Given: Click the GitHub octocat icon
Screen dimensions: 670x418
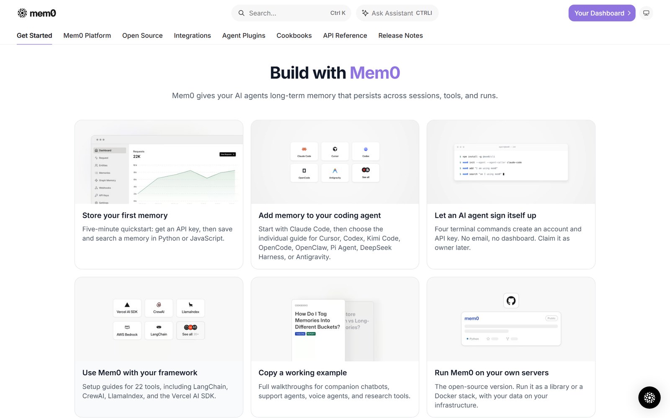Looking at the screenshot, I should point(511,301).
